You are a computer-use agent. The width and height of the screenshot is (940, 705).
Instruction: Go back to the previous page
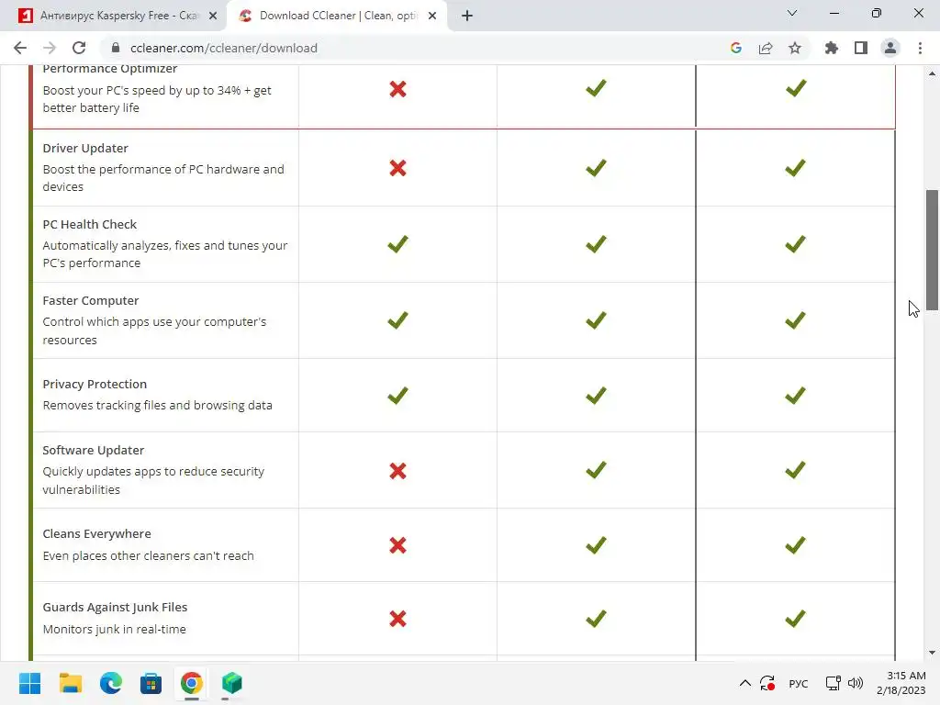(20, 48)
